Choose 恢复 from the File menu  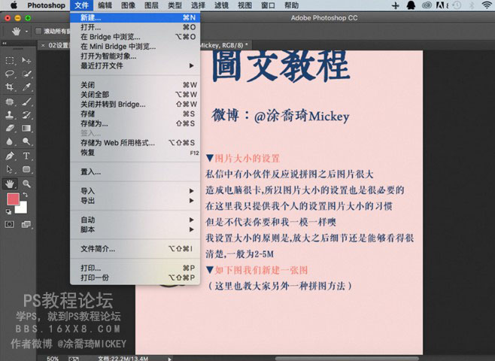point(135,153)
